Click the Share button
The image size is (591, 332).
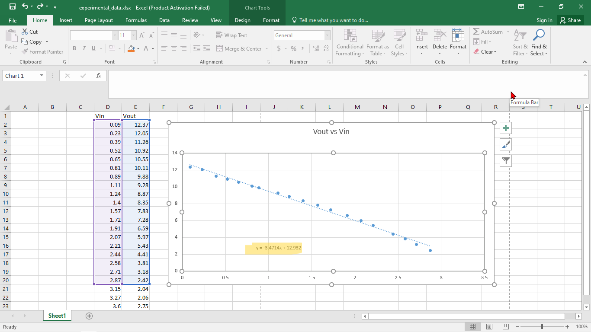570,20
